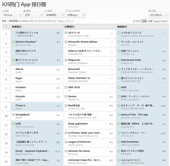Open the Pages app link
Image resolution: width=170 pixels, height=166 pixels.
click(x=19, y=78)
